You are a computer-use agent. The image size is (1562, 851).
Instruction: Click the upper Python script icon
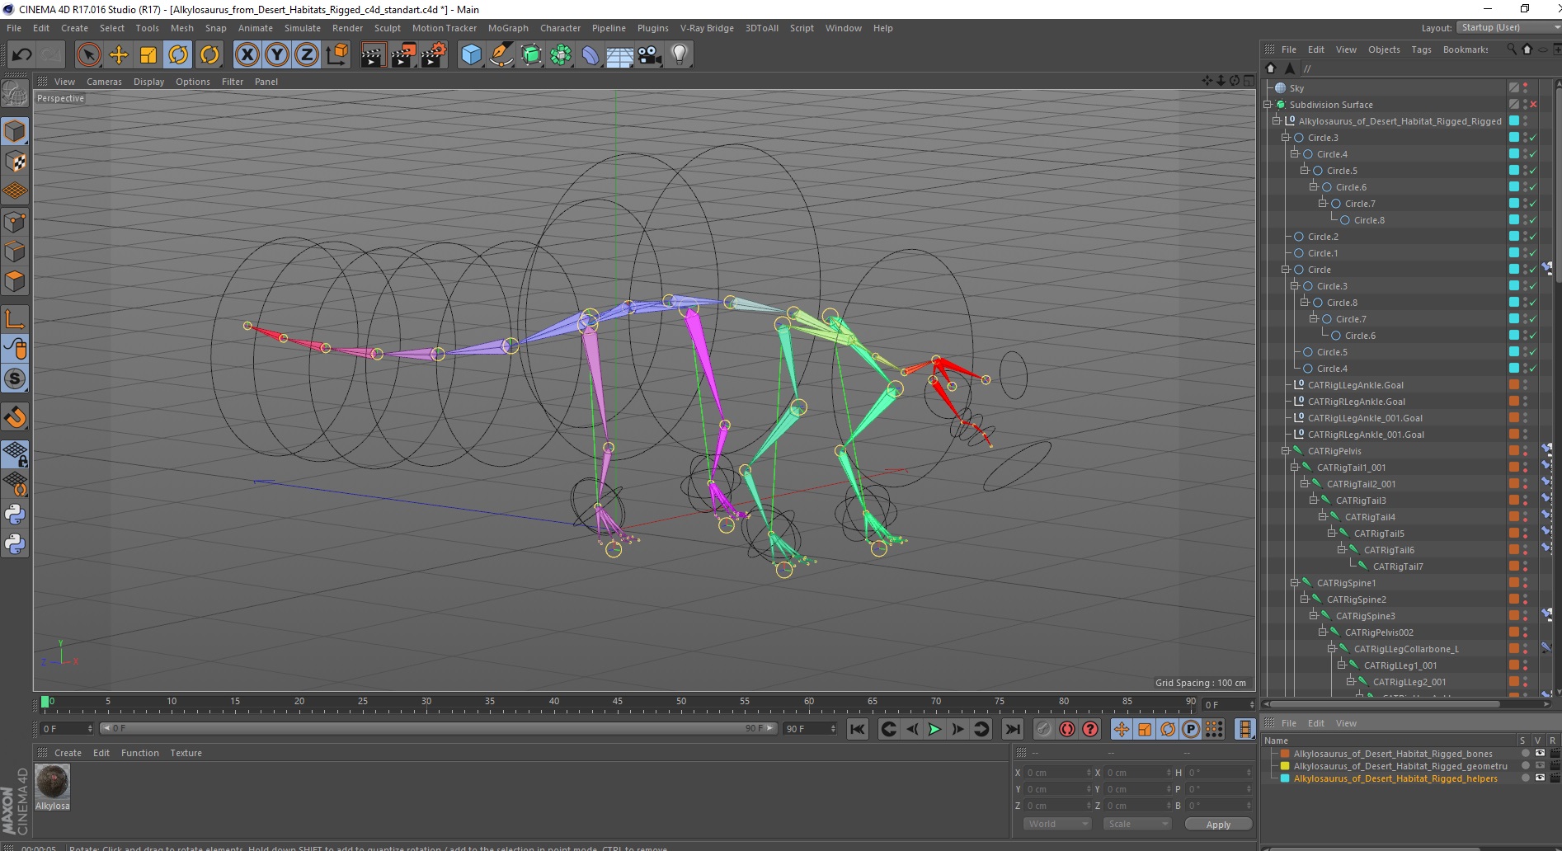[x=15, y=515]
